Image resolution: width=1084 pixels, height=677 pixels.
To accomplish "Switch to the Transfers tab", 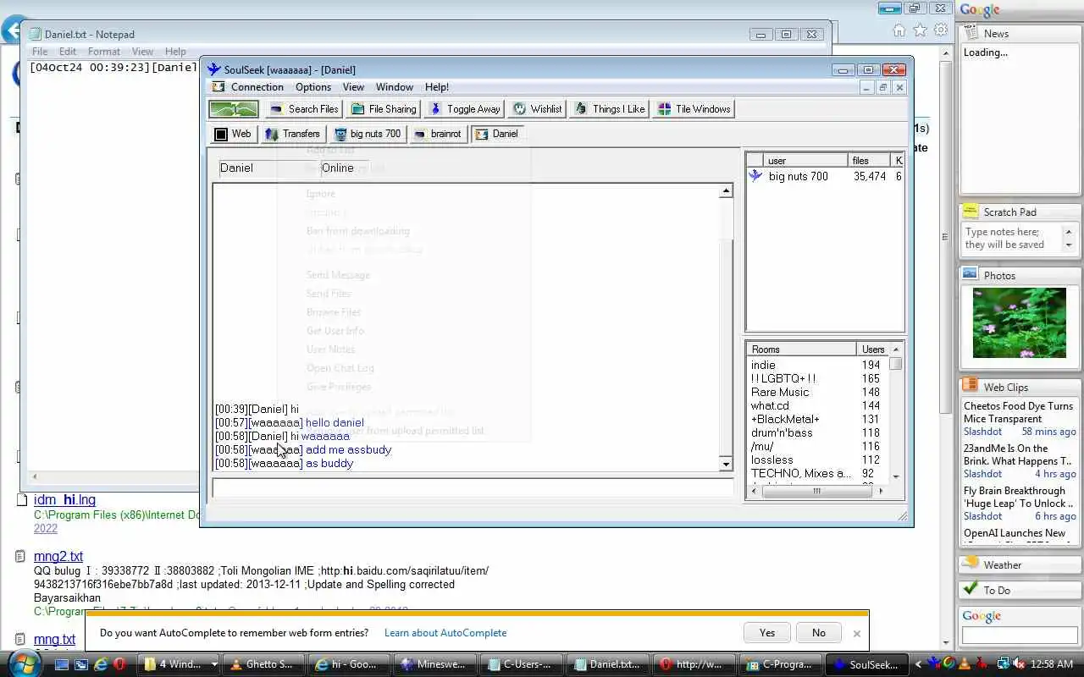I will 292,134.
